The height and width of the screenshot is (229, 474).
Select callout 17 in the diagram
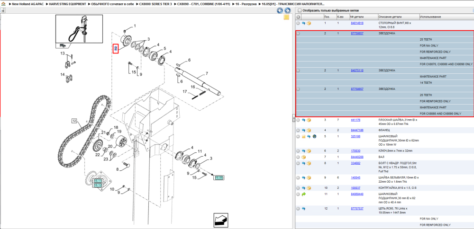pyautogui.click(x=184, y=91)
